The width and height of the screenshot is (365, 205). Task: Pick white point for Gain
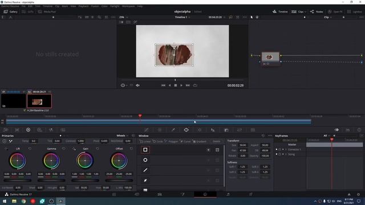click(x=74, y=149)
